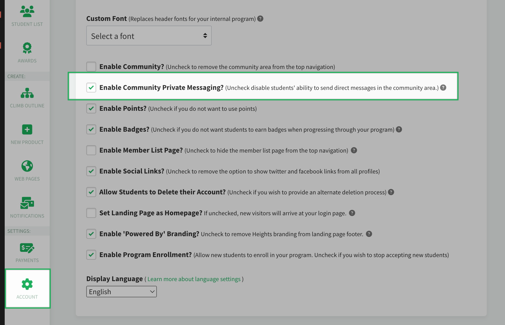This screenshot has width=505, height=325.
Task: Check Set Landing Page as Homepage
Action: [x=91, y=213]
